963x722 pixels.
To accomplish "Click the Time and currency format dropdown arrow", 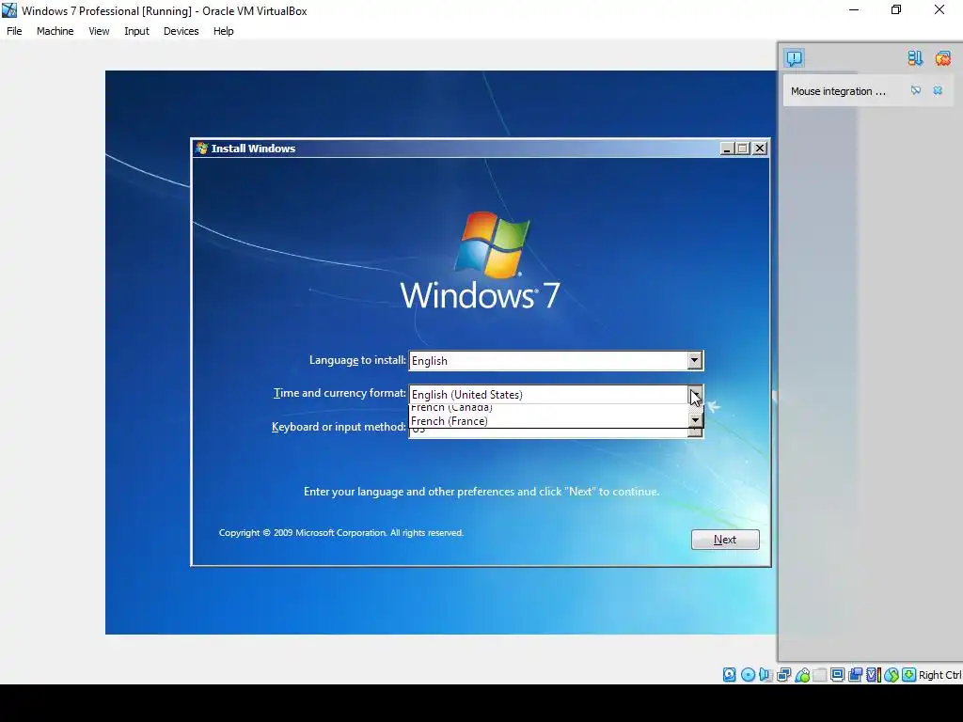I will (x=695, y=394).
